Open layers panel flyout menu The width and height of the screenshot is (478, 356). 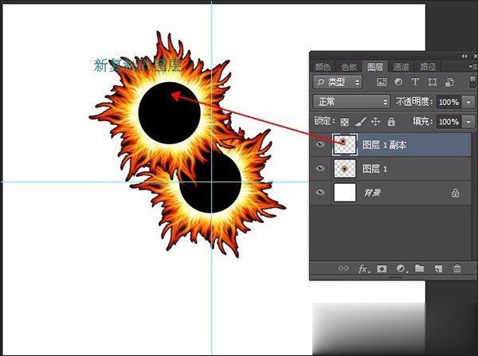472,66
